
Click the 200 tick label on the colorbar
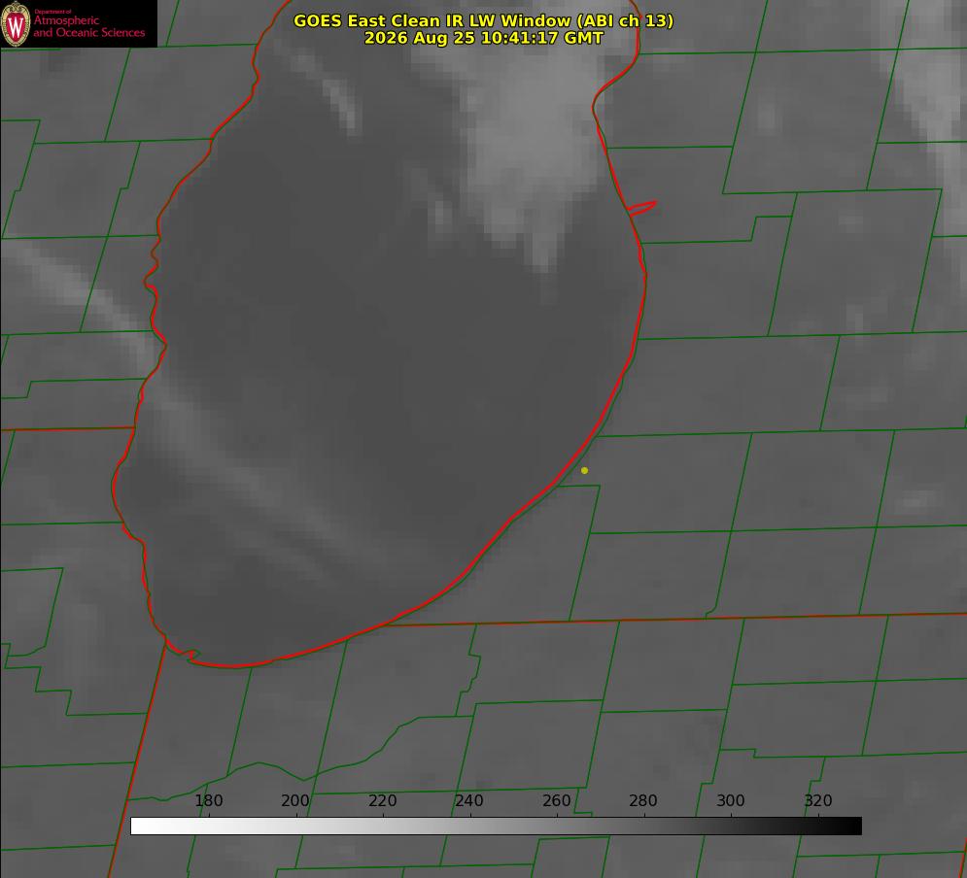tap(295, 800)
